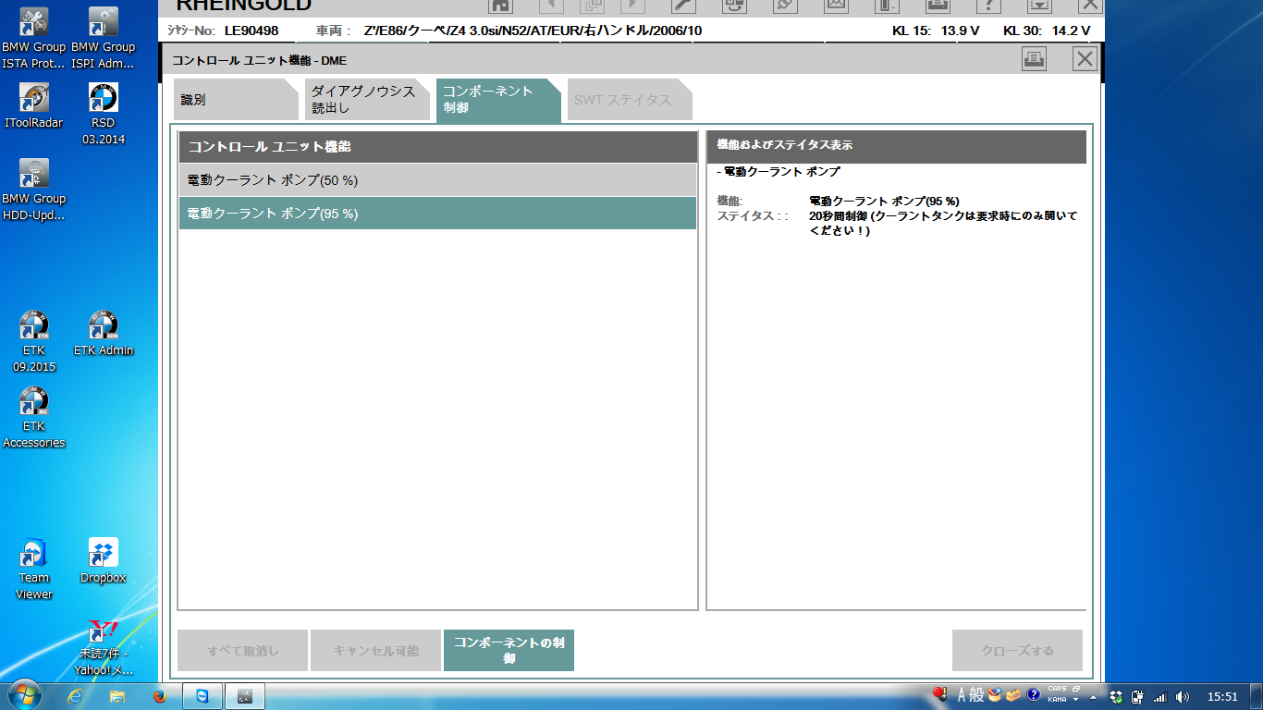The image size is (1263, 710).
Task: Switch to the 識別 tab
Action: pos(236,100)
